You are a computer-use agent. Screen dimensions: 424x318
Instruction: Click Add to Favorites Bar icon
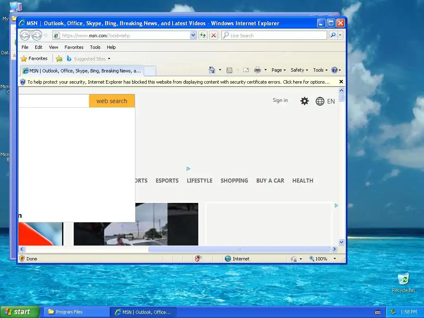click(59, 58)
